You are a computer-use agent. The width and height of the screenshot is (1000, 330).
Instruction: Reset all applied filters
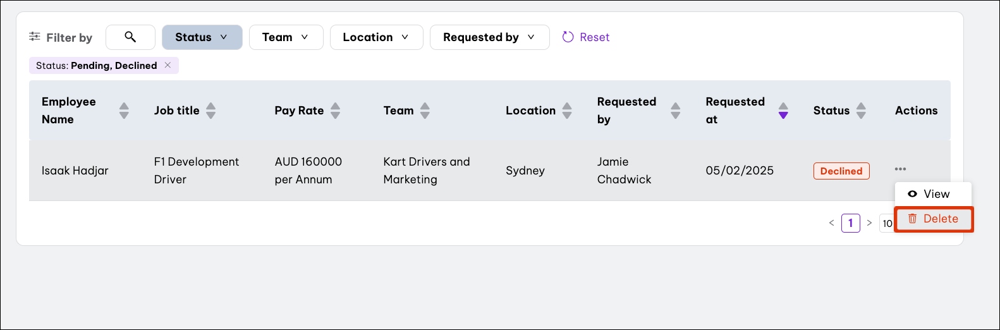pyautogui.click(x=586, y=37)
